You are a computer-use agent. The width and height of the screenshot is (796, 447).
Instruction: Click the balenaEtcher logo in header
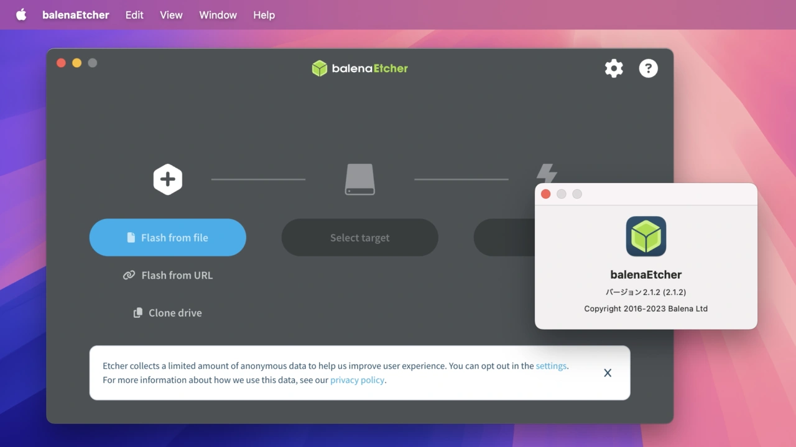point(360,68)
